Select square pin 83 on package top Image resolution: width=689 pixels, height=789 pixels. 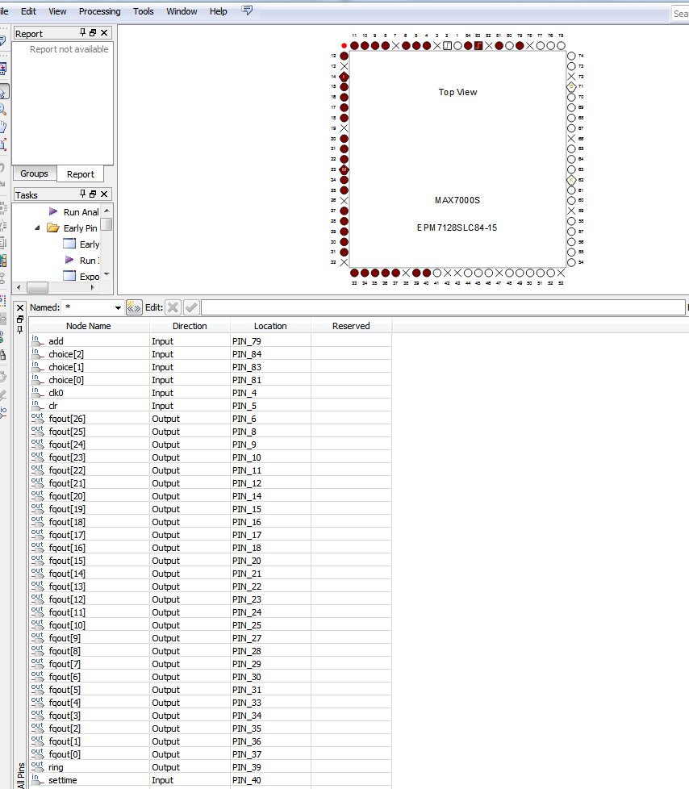(478, 46)
